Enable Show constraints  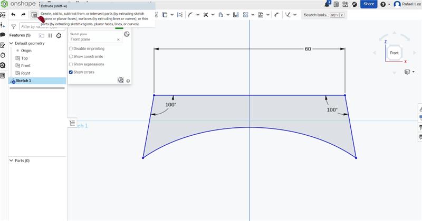(x=71, y=56)
